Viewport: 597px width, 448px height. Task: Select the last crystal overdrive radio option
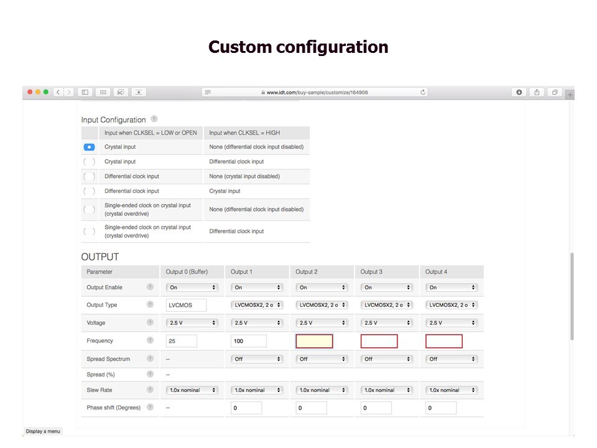click(89, 231)
